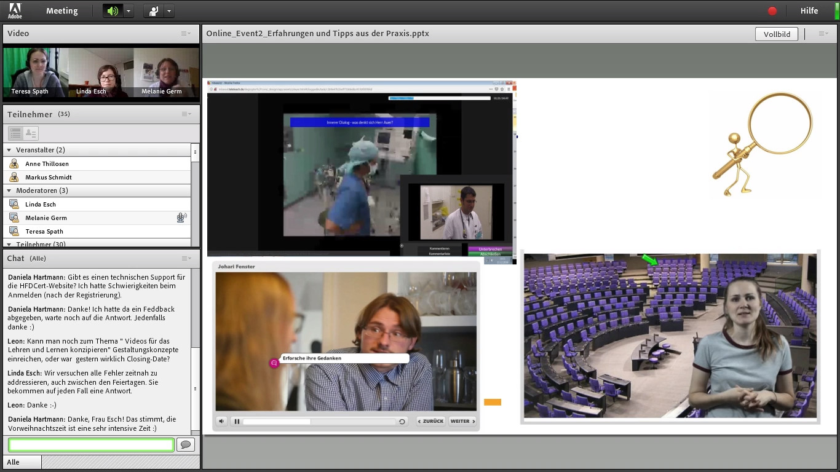Click the Kommentieren button in top video
840x472 pixels.
click(440, 249)
